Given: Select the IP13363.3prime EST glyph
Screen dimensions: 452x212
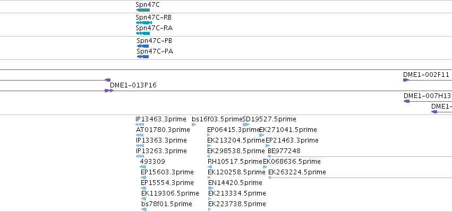Looking at the screenshot, I should pyautogui.click(x=140, y=146).
